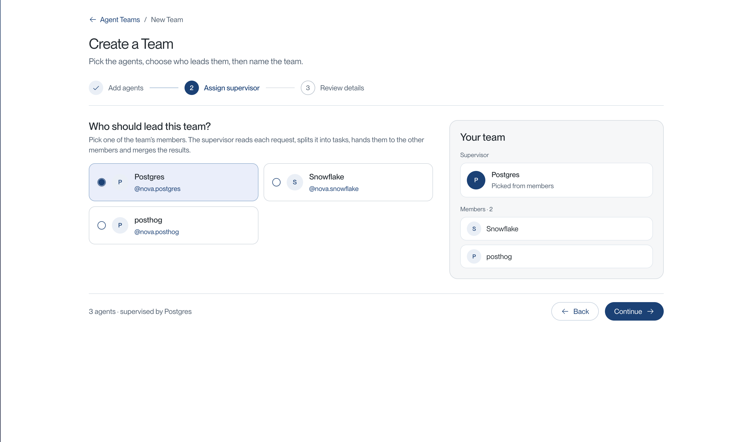Select the Assign supervisor step label
This screenshot has height=442, width=752.
[x=232, y=88]
